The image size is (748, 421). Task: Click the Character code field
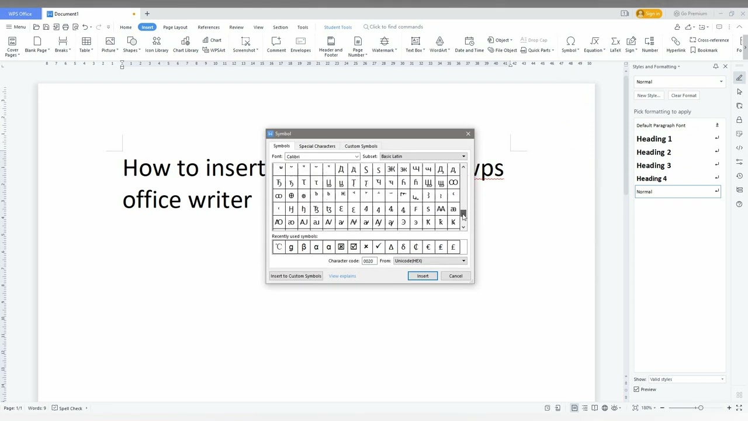coord(369,261)
